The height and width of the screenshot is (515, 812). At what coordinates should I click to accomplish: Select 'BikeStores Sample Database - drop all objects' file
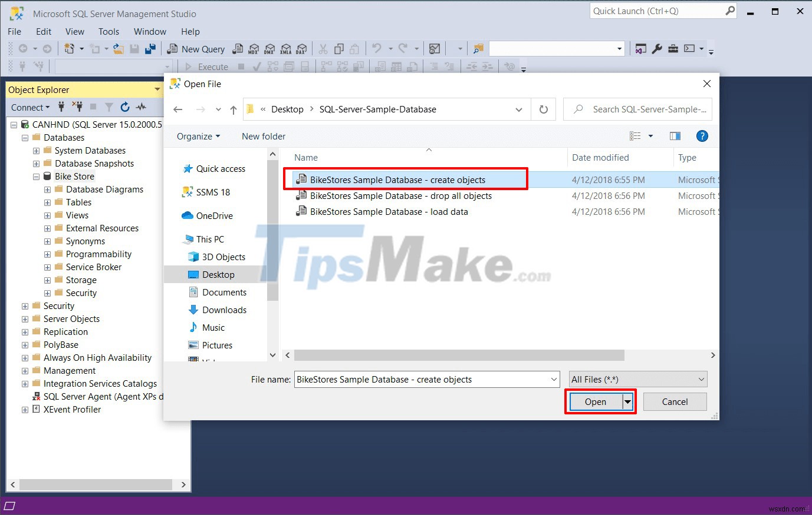[x=401, y=196]
